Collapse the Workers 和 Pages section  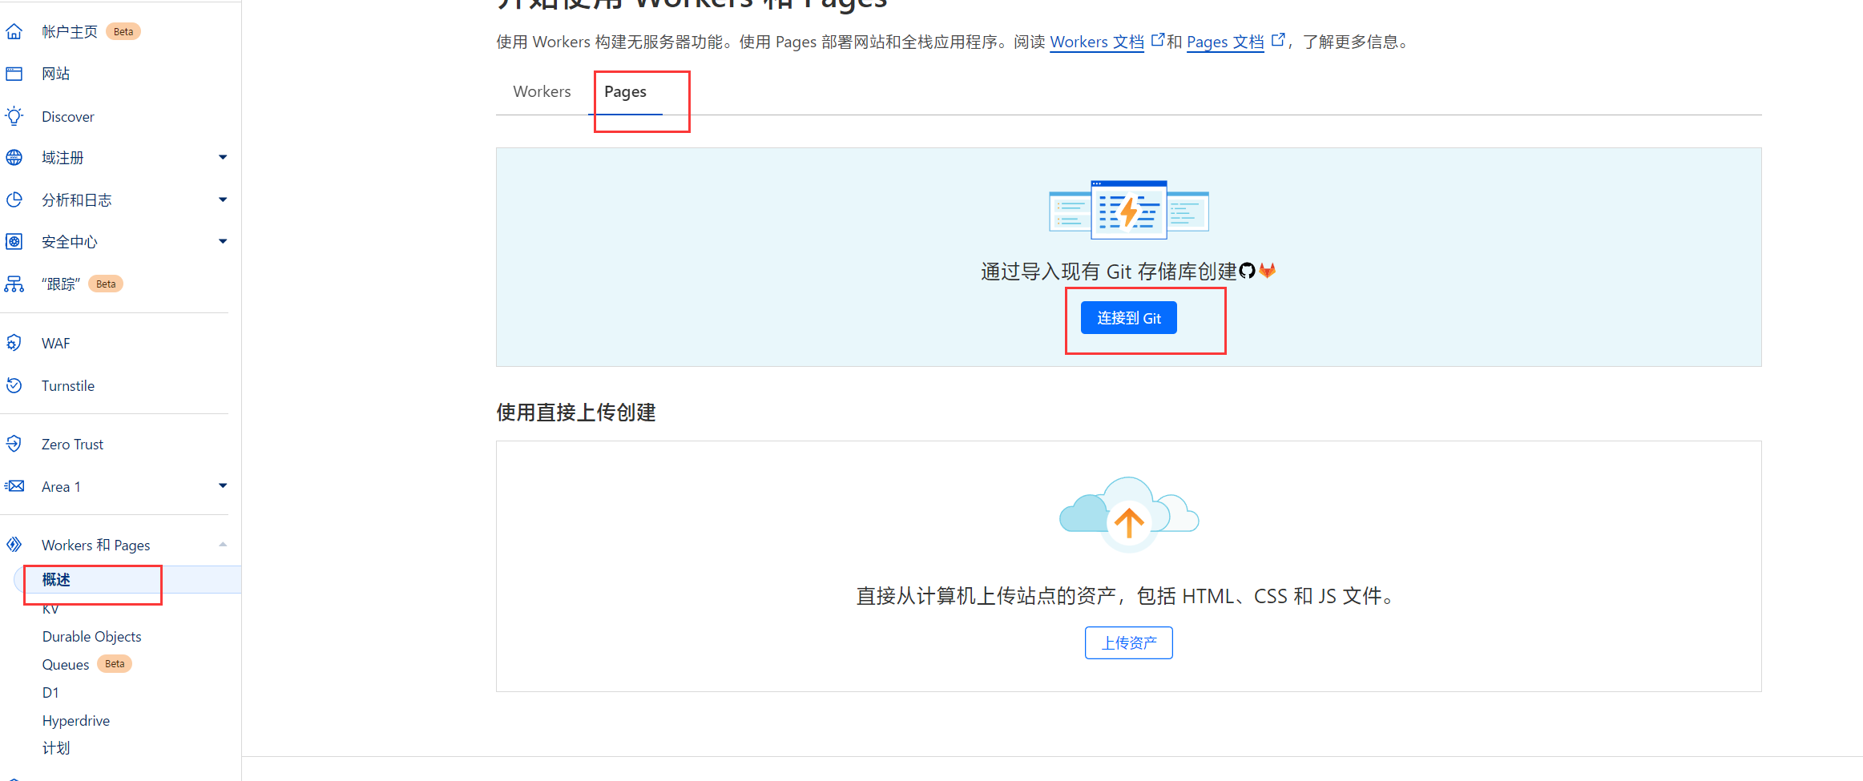pyautogui.click(x=223, y=545)
